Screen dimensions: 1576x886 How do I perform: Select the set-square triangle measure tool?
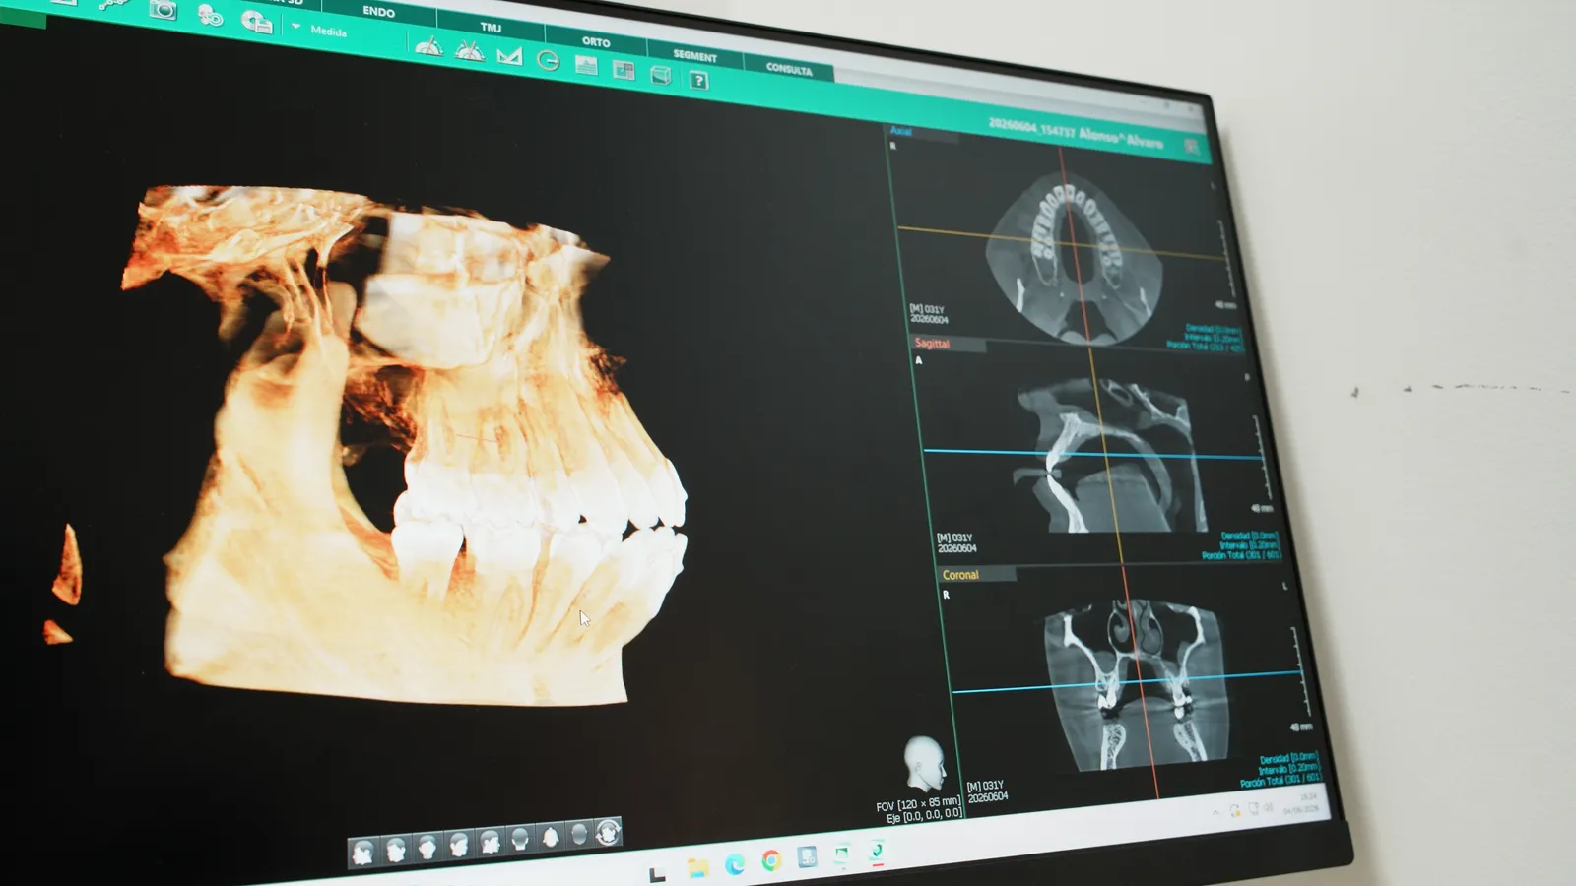pyautogui.click(x=509, y=56)
